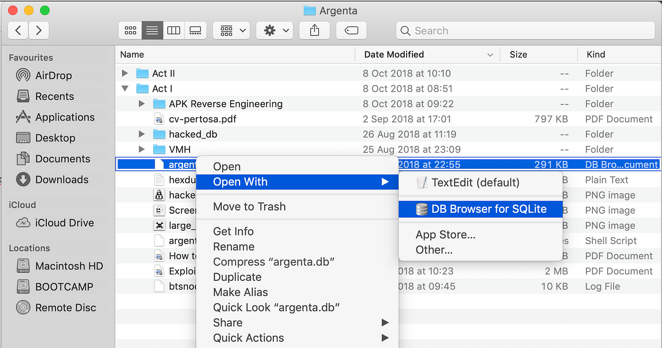Image resolution: width=662 pixels, height=348 pixels.
Task: Click the Search field
Action: [x=526, y=31]
